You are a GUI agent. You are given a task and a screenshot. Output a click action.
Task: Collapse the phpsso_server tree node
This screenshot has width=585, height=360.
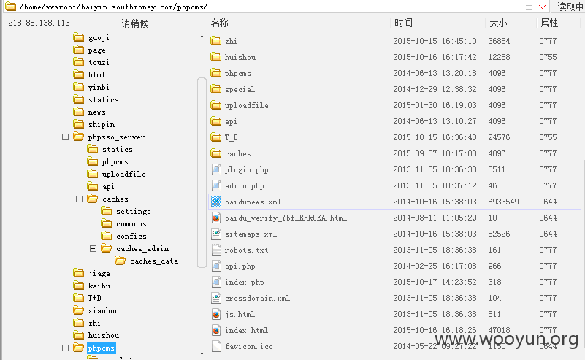[65, 137]
